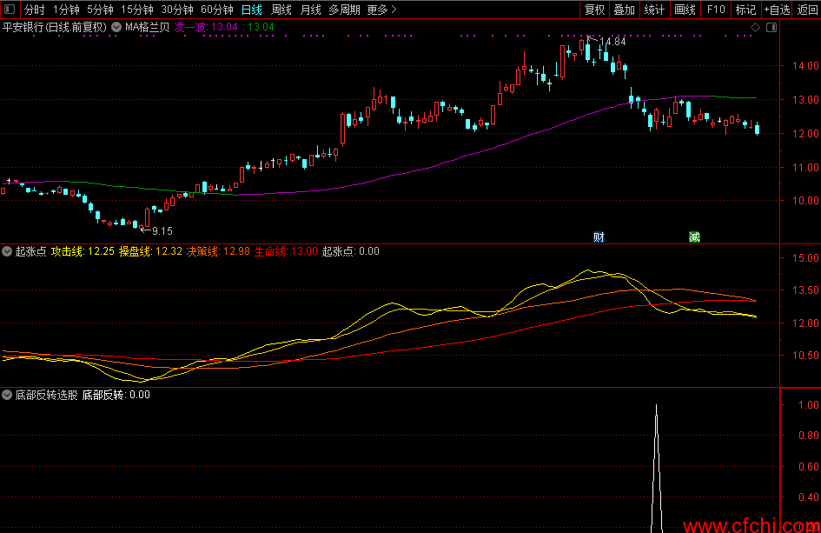Click the 9.15 low price label

pyautogui.click(x=162, y=231)
